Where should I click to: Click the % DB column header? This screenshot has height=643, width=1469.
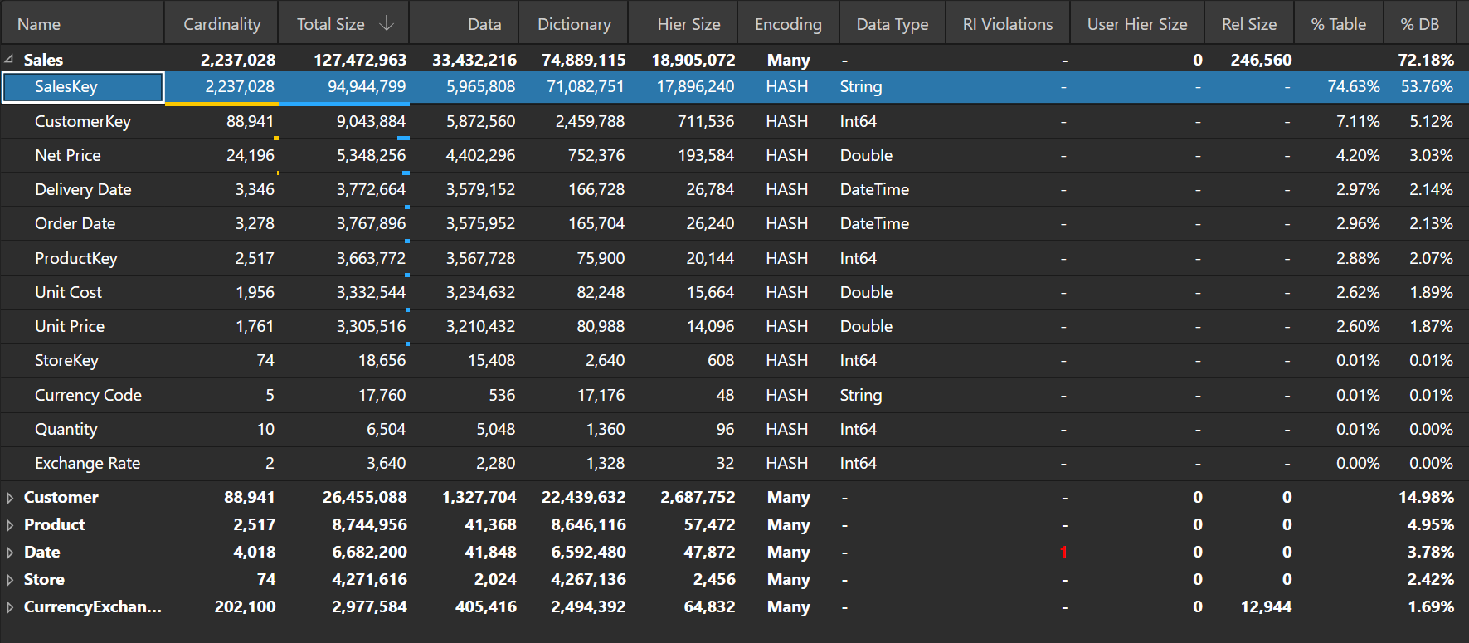[x=1419, y=25]
